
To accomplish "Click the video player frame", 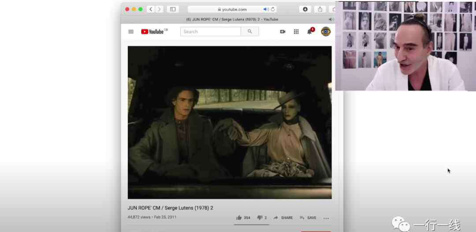I will (230, 122).
